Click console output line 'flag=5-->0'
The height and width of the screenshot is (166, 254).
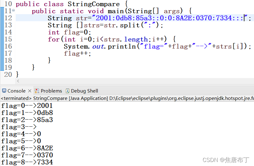coord(21,141)
